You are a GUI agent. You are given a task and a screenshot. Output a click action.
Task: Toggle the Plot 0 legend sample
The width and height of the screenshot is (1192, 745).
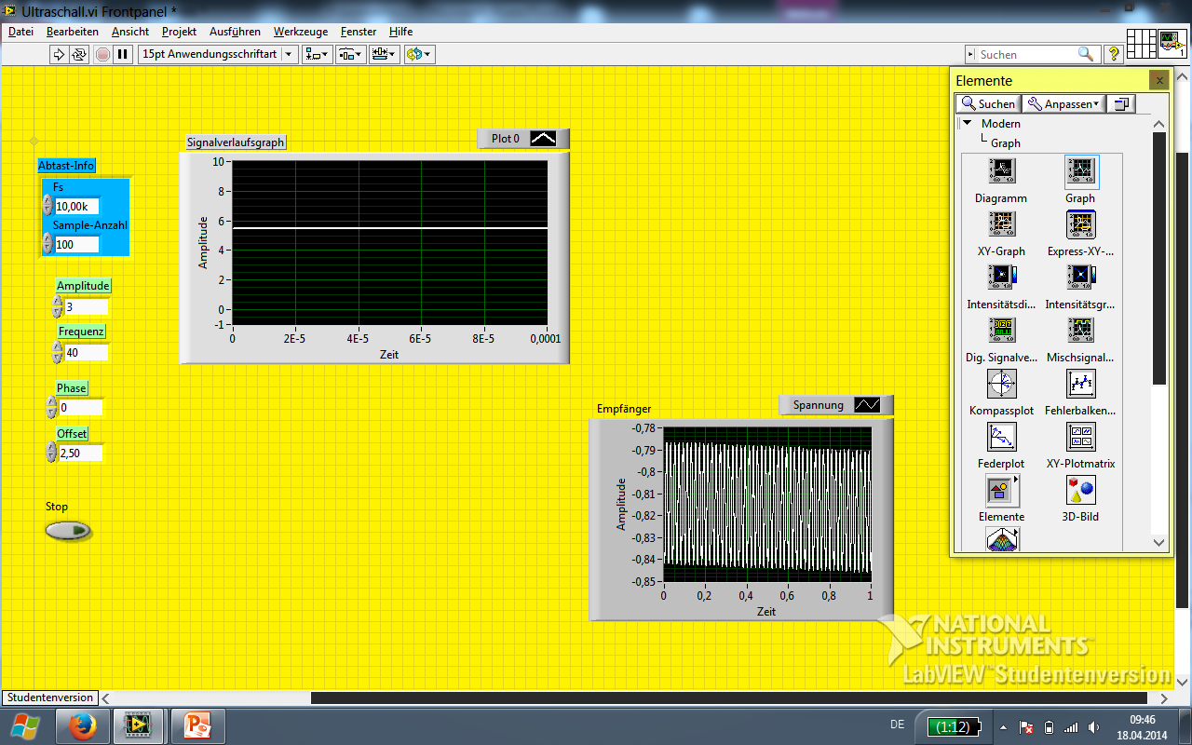[543, 139]
